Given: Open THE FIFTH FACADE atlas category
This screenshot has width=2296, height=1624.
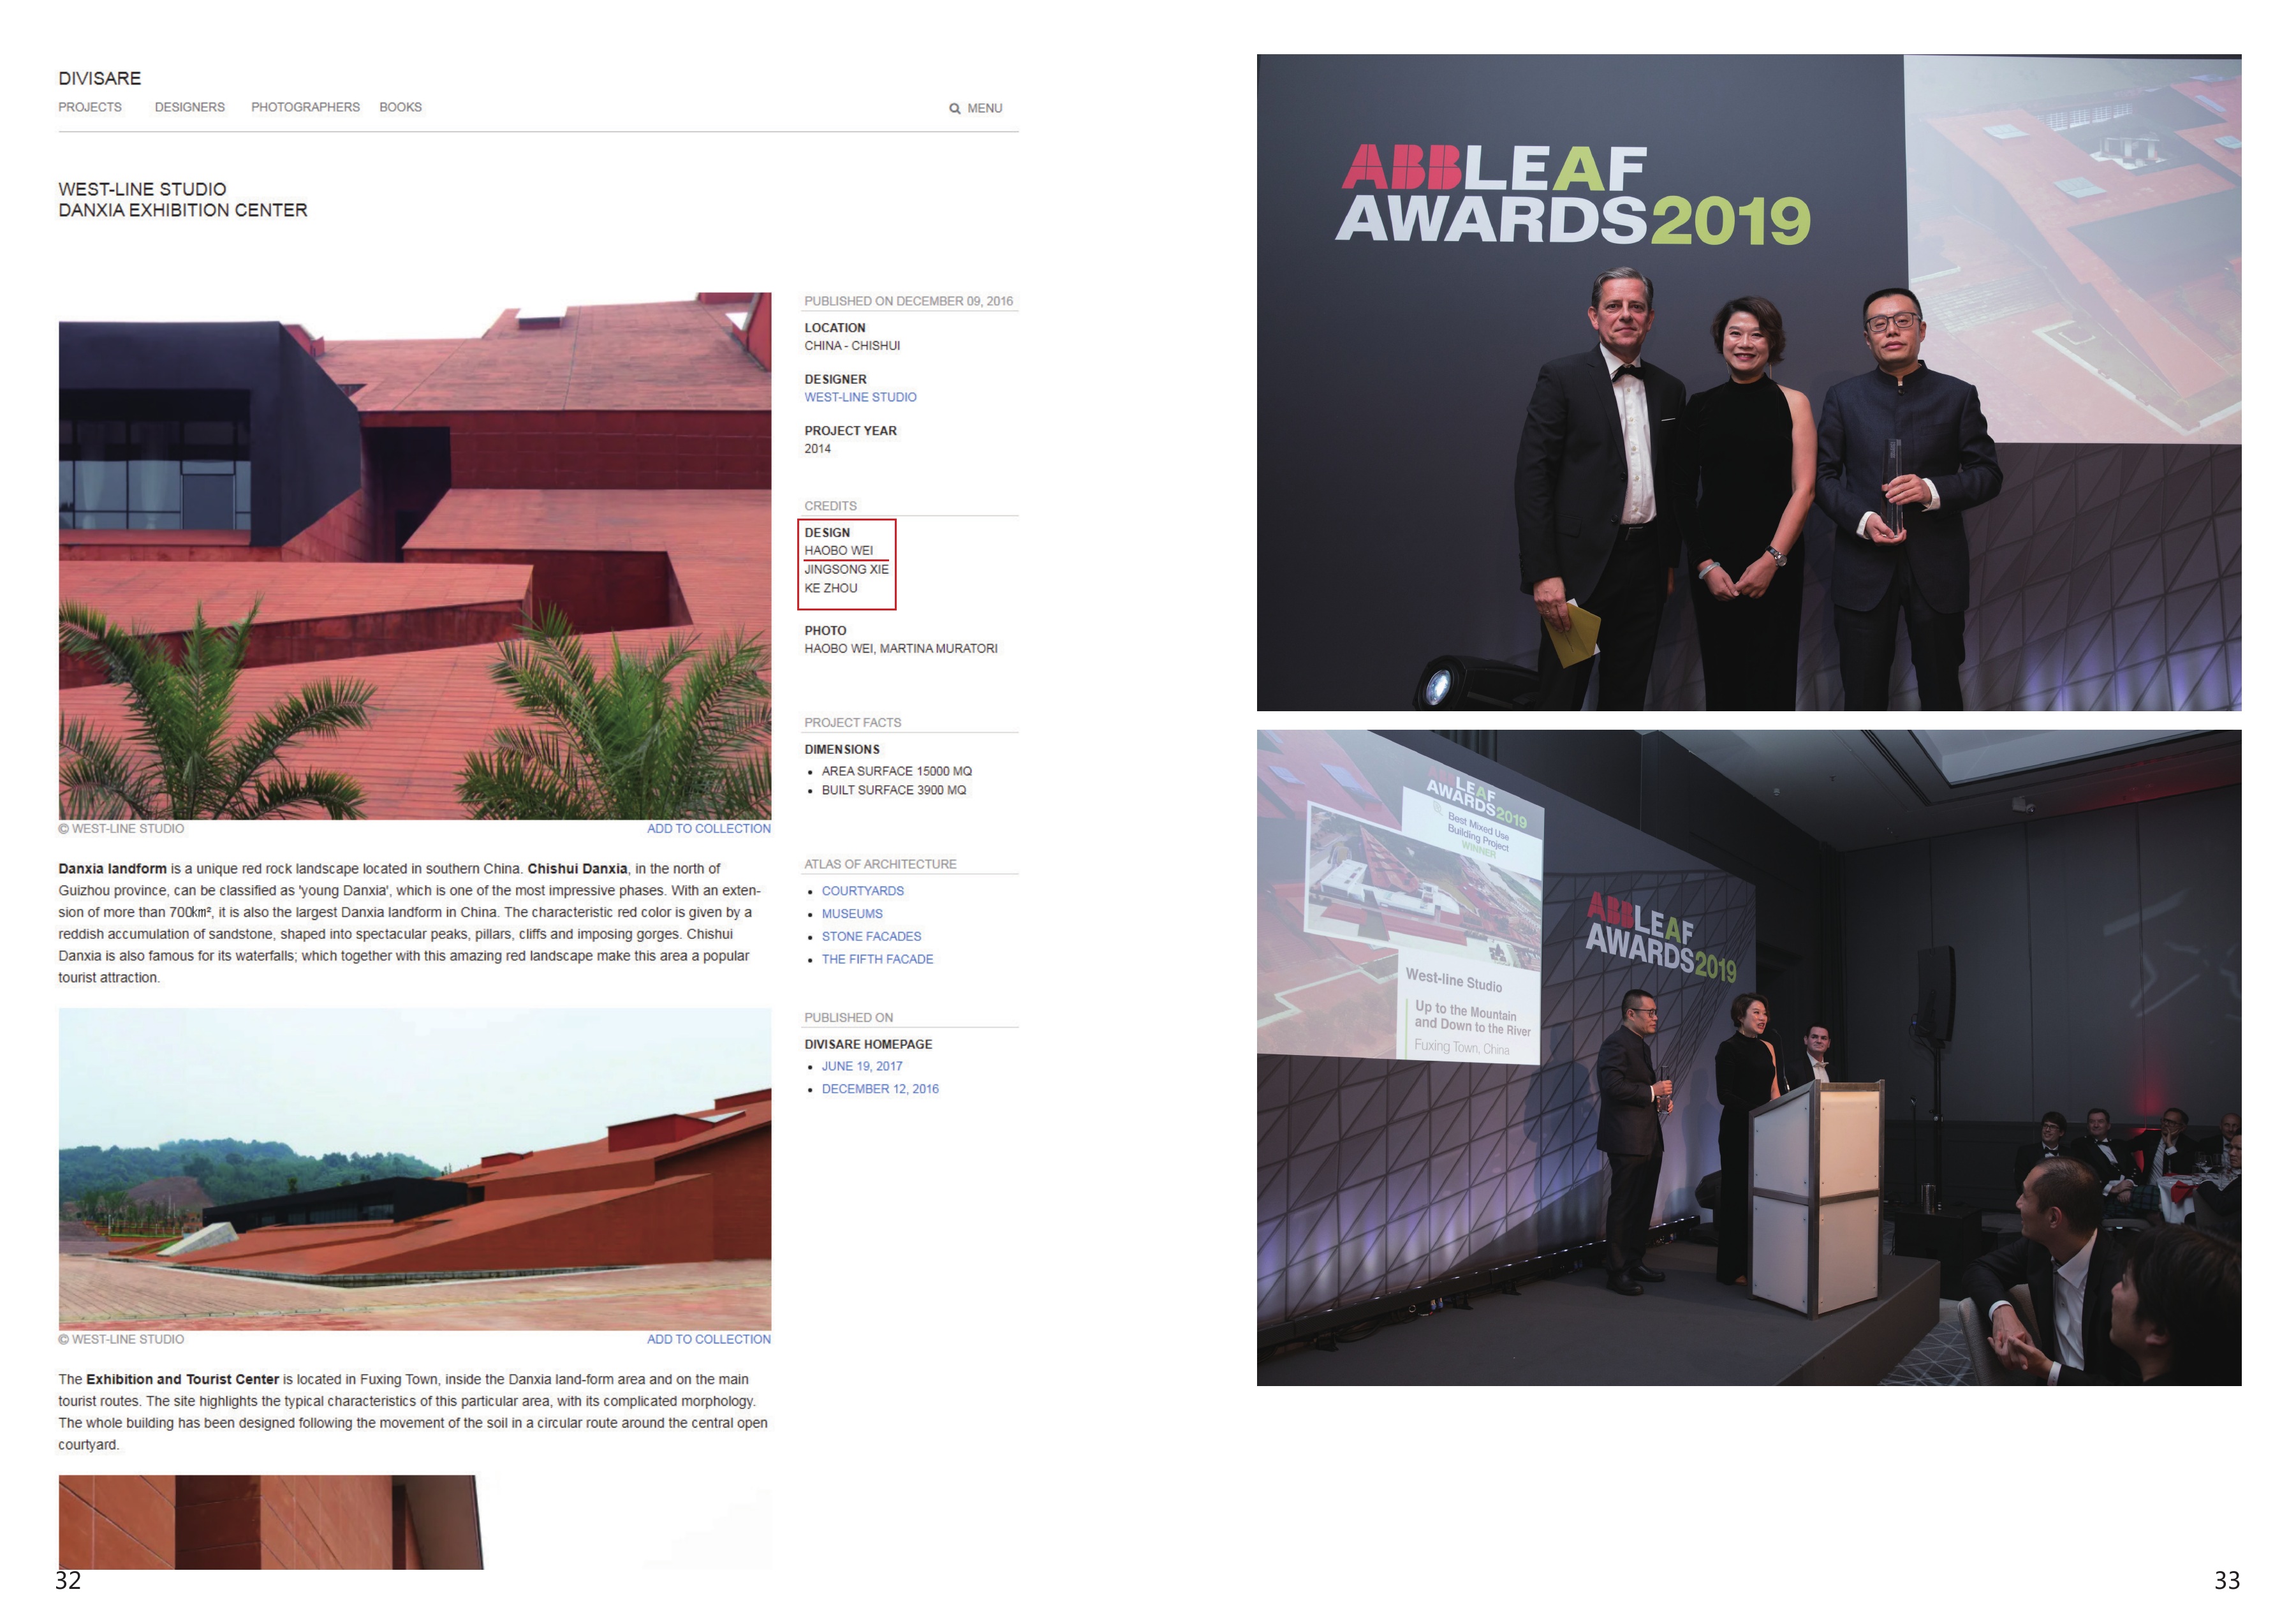Looking at the screenshot, I should click(877, 959).
